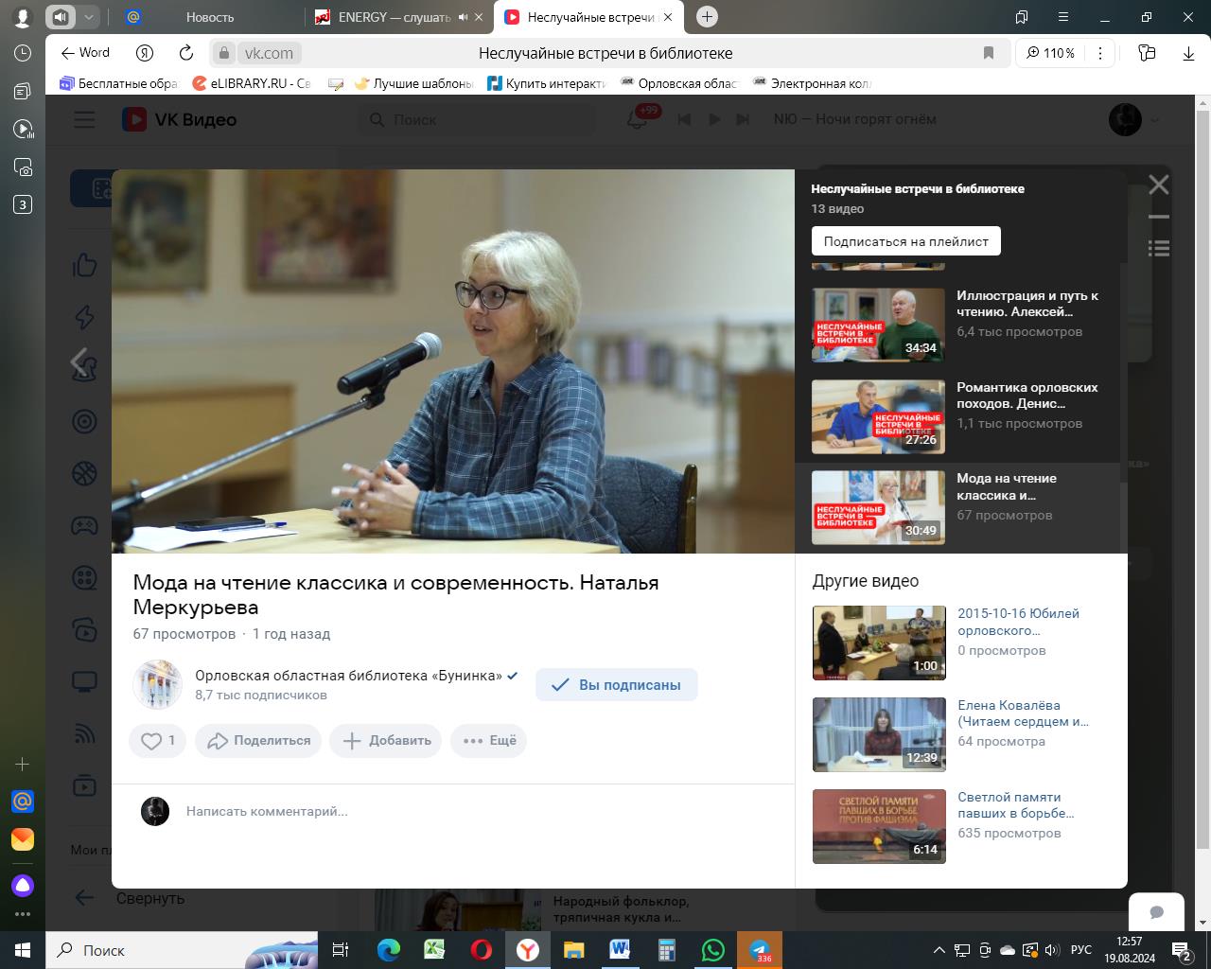Open the 110% zoom control
The height and width of the screenshot is (969, 1211).
pos(1050,53)
